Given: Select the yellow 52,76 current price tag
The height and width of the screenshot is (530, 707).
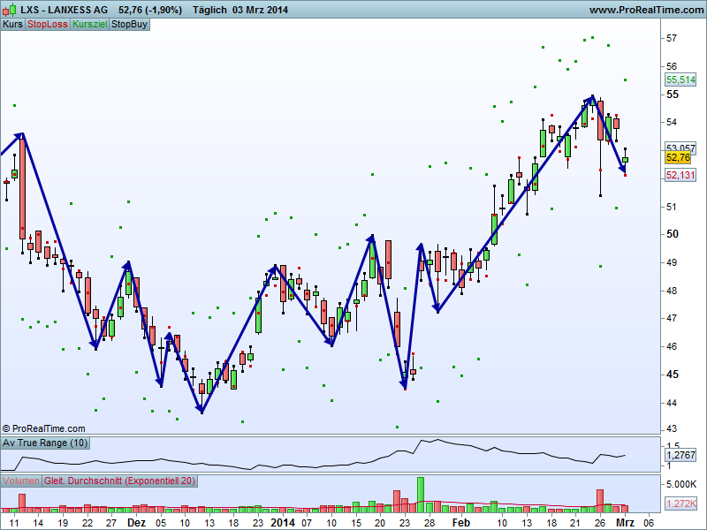Looking at the screenshot, I should [678, 157].
